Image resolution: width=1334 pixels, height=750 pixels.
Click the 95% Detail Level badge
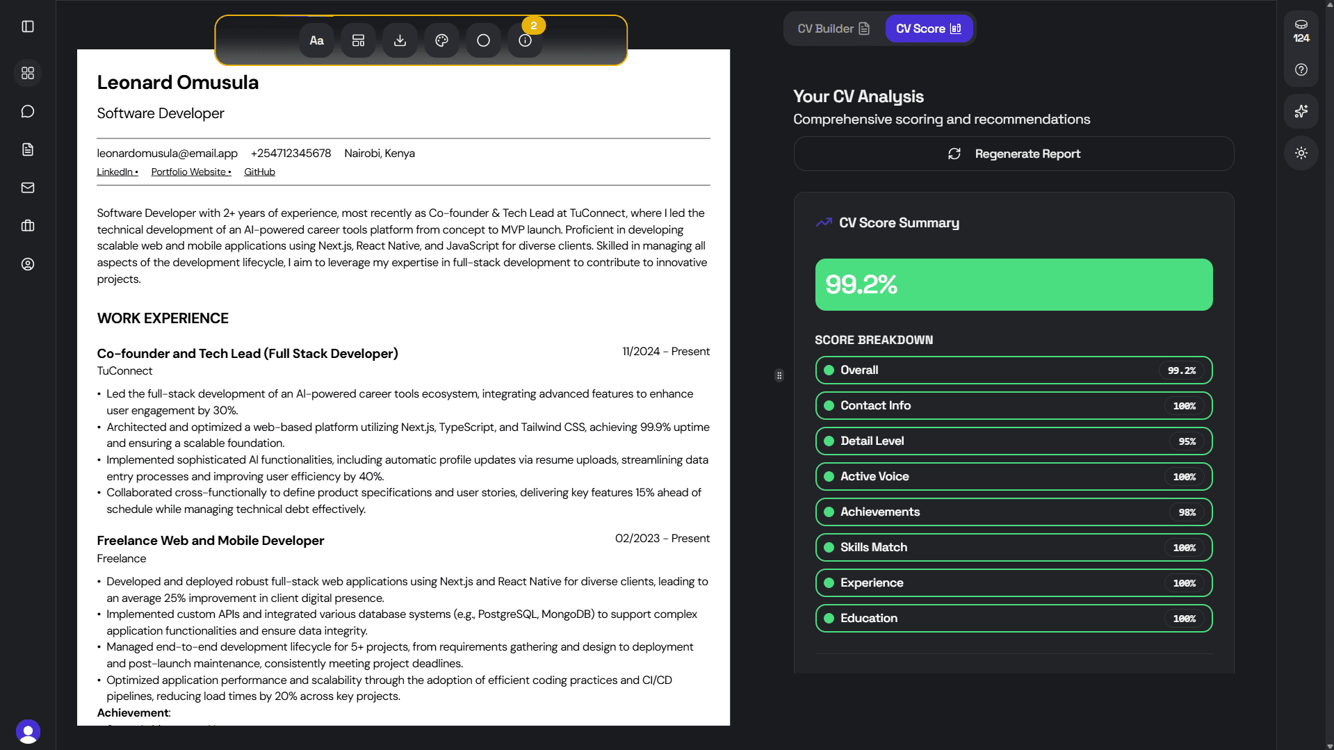[x=1187, y=441]
